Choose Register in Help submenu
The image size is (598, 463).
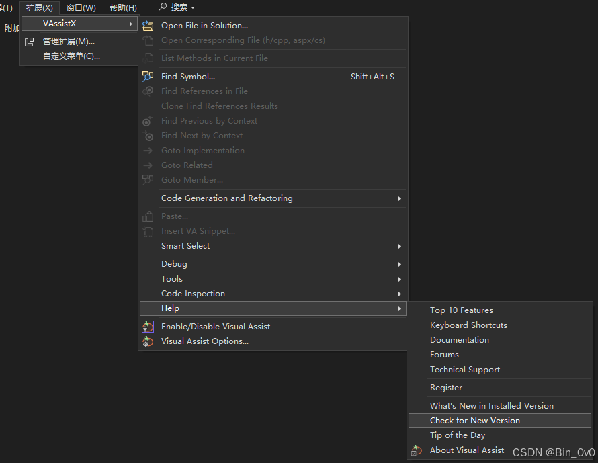point(500,388)
